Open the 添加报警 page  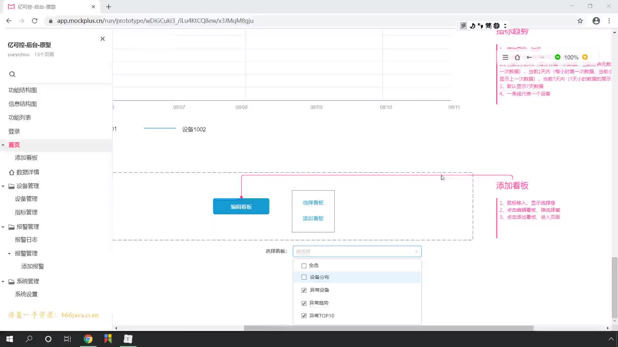[33, 266]
